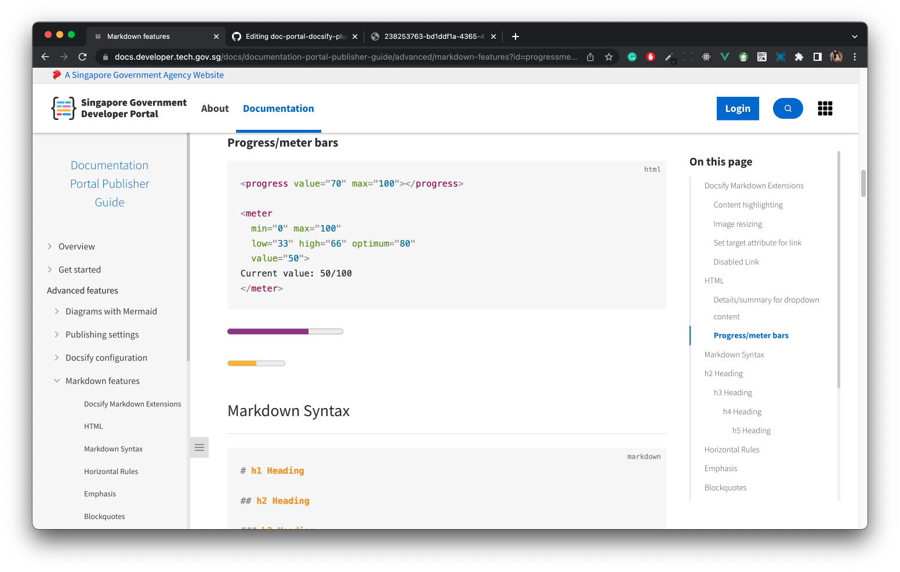Jump to Content highlighting in On this page

(748, 205)
